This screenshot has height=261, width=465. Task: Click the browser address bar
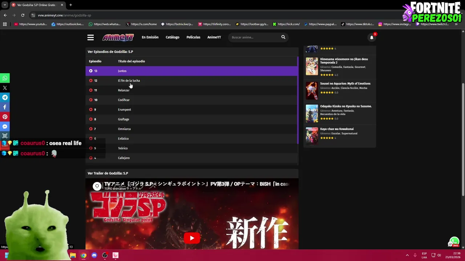218,15
